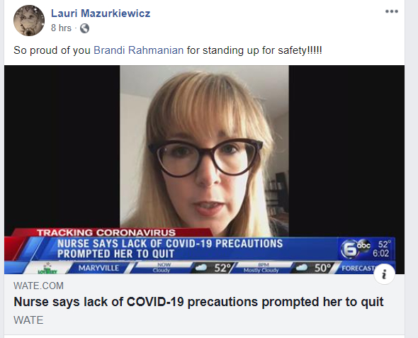
Task: Click the globe public privacy icon
Action: (84, 28)
